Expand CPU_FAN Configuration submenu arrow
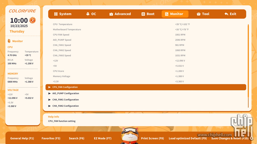Image resolution: width=257 pixels, height=144 pixels. (x=49, y=87)
